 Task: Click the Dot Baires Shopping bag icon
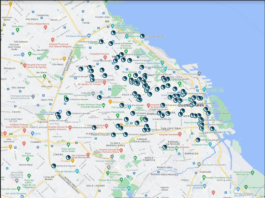(x=89, y=36)
